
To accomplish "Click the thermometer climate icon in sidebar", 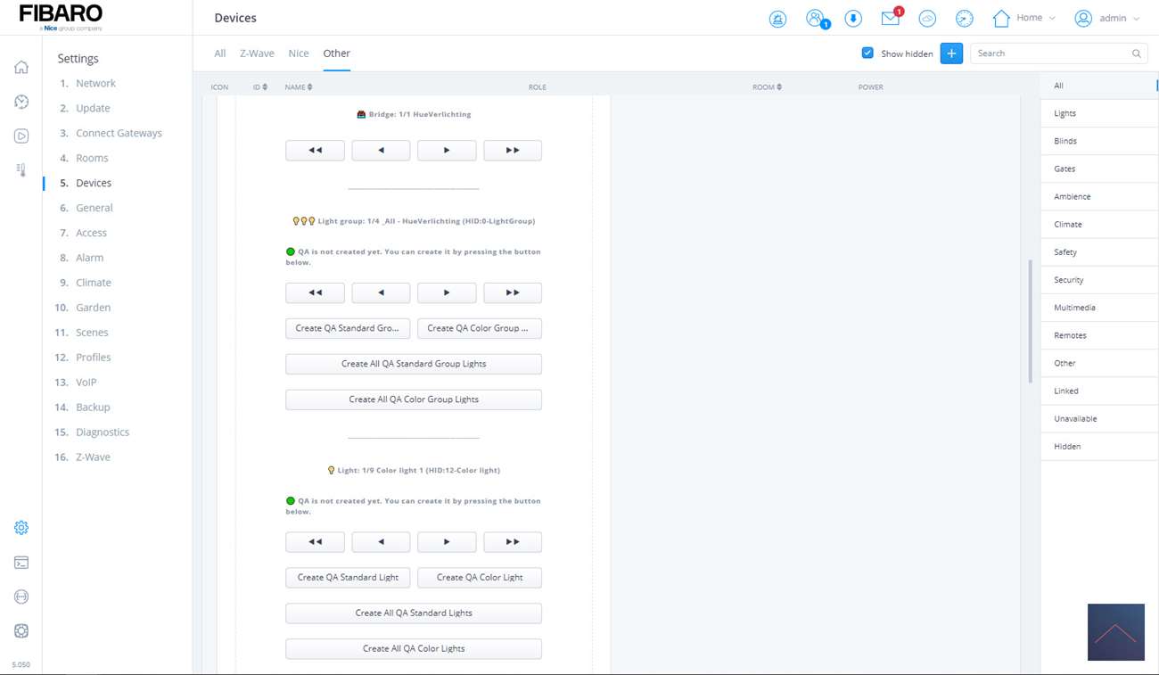I will [x=21, y=169].
